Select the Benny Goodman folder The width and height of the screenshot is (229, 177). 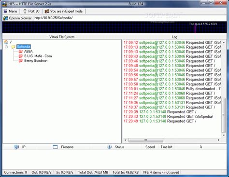[36, 61]
